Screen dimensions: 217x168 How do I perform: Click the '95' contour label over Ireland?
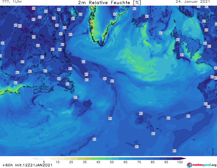tap(182, 55)
